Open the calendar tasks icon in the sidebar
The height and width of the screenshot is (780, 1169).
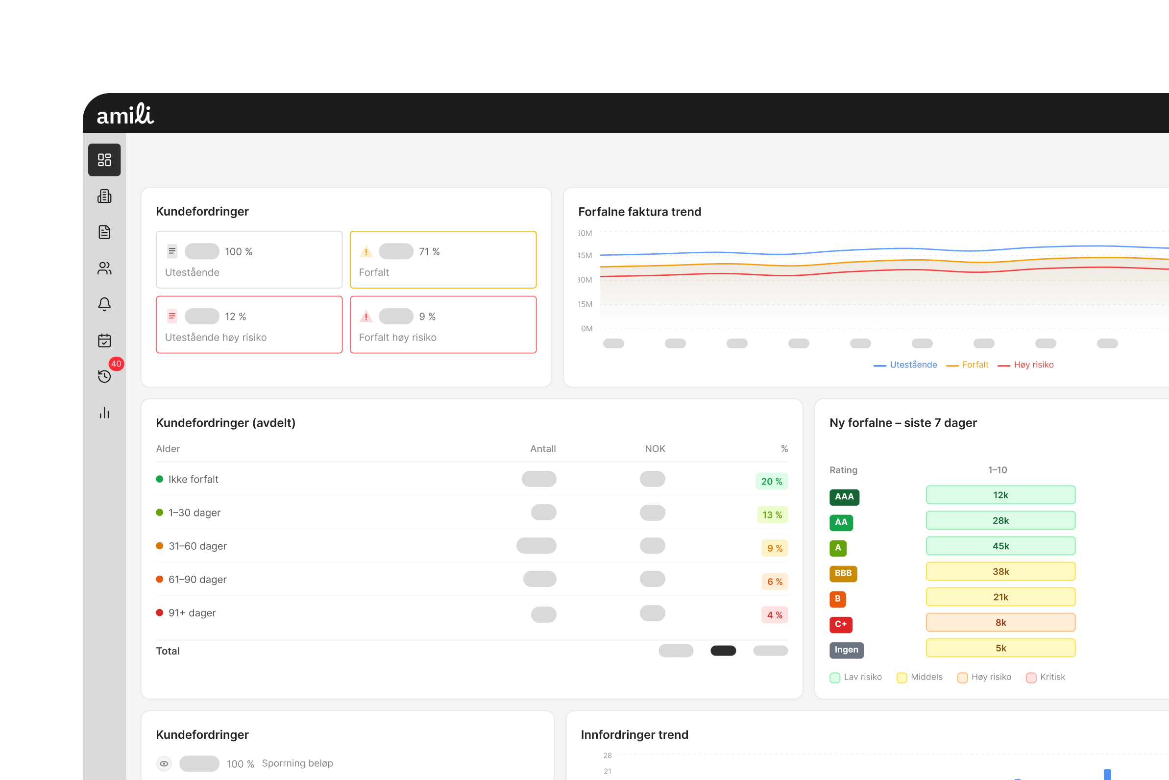pos(104,340)
